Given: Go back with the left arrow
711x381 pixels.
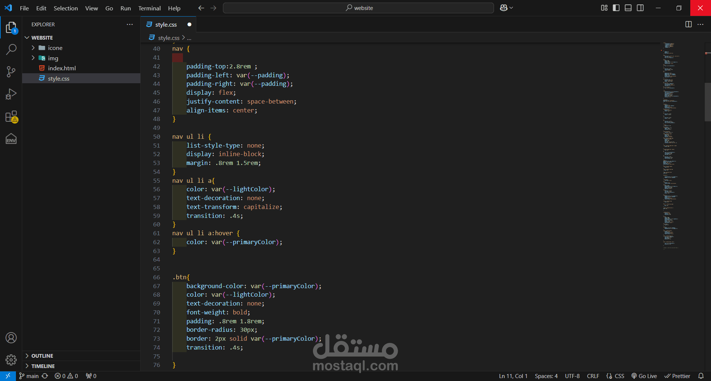Looking at the screenshot, I should pyautogui.click(x=201, y=8).
